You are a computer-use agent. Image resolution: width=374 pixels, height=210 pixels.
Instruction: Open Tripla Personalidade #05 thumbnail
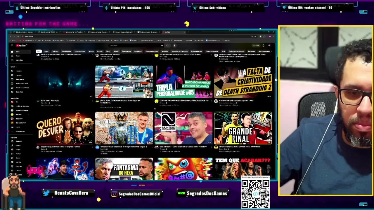(184, 82)
